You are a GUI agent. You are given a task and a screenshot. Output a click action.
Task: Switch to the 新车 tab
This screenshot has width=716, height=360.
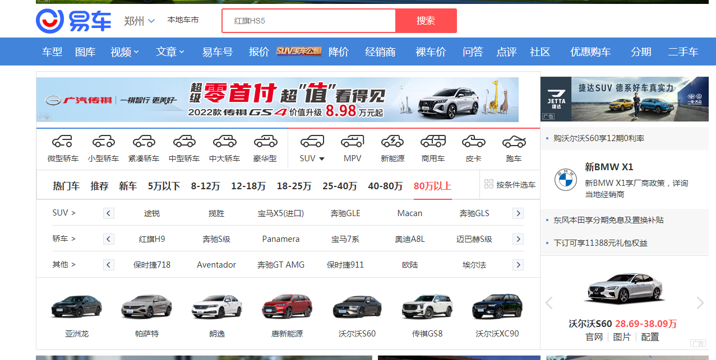click(128, 186)
